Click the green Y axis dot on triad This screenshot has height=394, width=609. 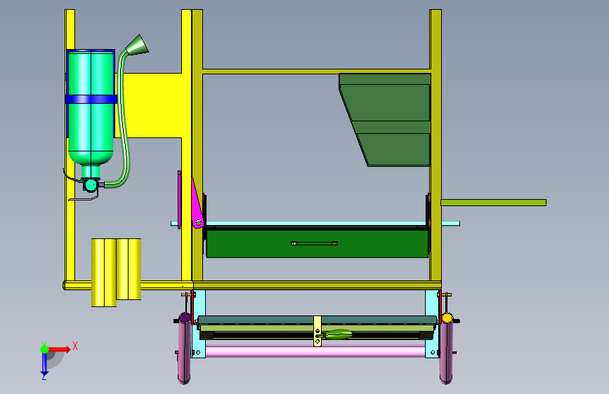[44, 349]
